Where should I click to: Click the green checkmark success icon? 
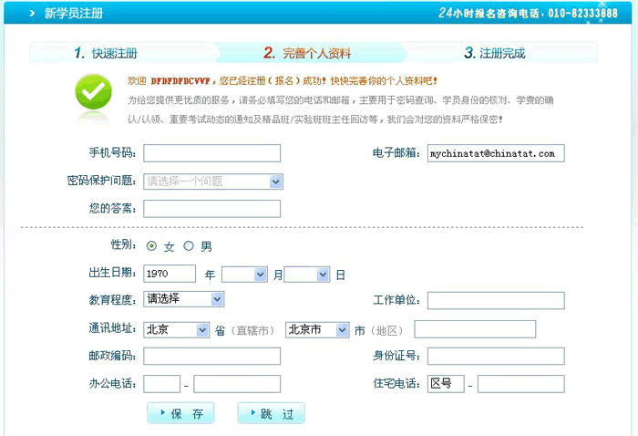coord(92,93)
